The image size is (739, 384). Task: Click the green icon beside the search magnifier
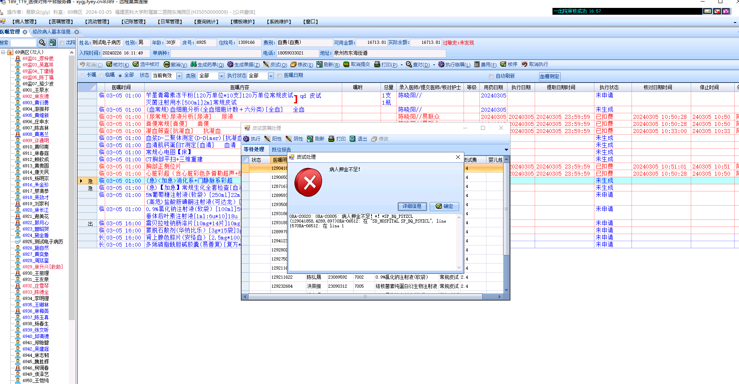tap(53, 43)
